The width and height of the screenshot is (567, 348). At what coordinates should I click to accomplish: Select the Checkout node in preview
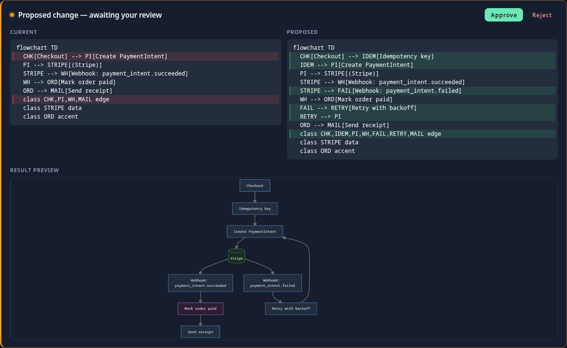point(255,186)
